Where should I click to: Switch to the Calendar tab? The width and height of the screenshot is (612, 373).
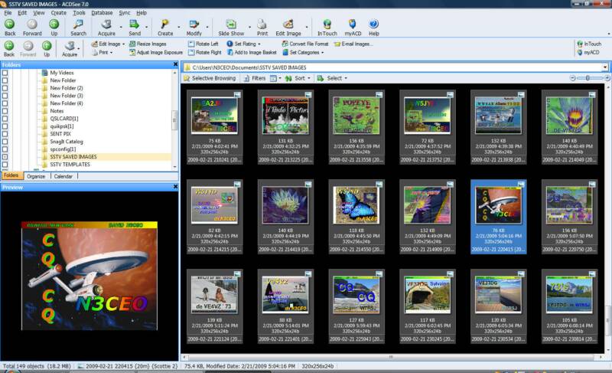click(63, 176)
